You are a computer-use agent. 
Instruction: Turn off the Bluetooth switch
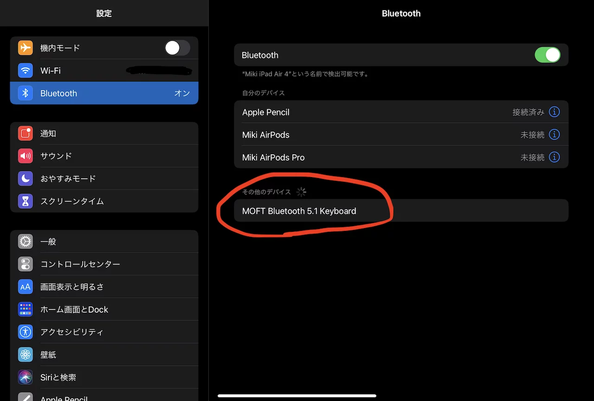coord(548,55)
